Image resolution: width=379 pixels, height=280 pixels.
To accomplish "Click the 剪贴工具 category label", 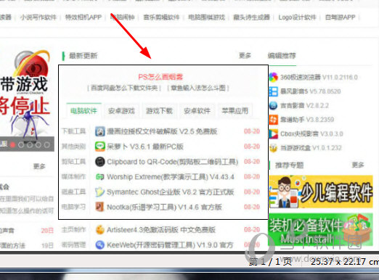I will tap(74, 162).
